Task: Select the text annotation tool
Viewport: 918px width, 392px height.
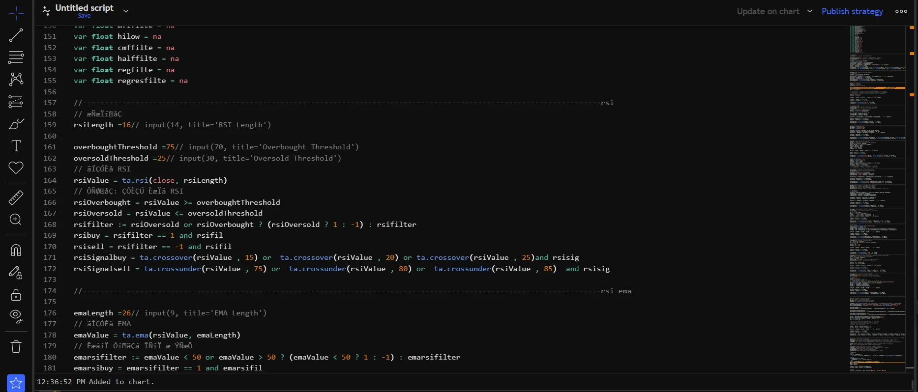Action: 16,146
